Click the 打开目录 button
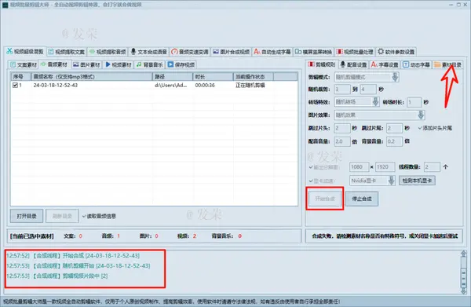 click(27, 216)
